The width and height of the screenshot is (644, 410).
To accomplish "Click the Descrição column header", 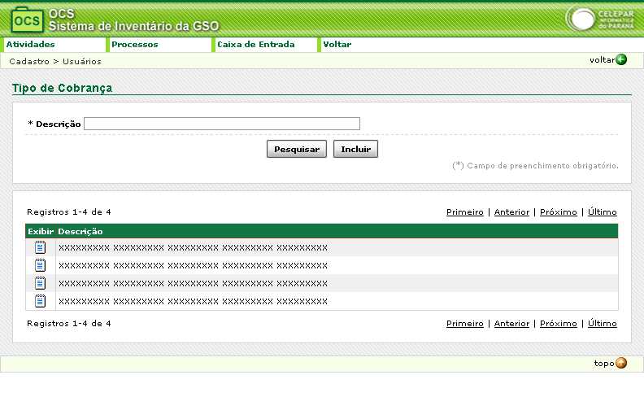I will 80,232.
